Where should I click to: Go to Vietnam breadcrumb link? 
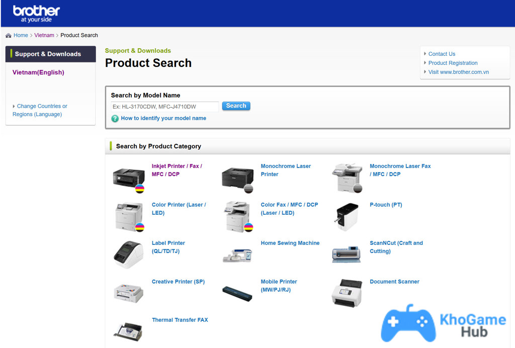tap(44, 35)
